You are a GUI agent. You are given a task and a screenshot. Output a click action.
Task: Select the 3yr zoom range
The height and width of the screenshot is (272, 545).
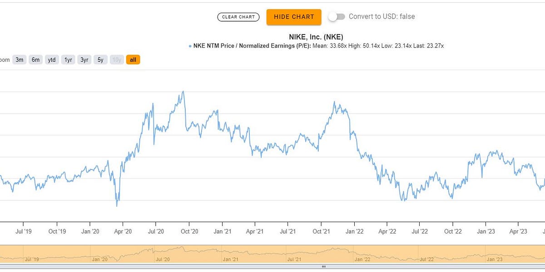pos(84,59)
